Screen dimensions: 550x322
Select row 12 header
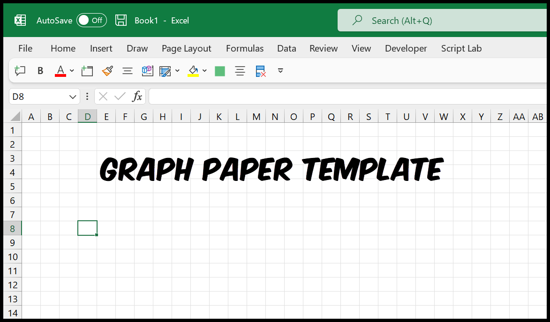click(13, 285)
